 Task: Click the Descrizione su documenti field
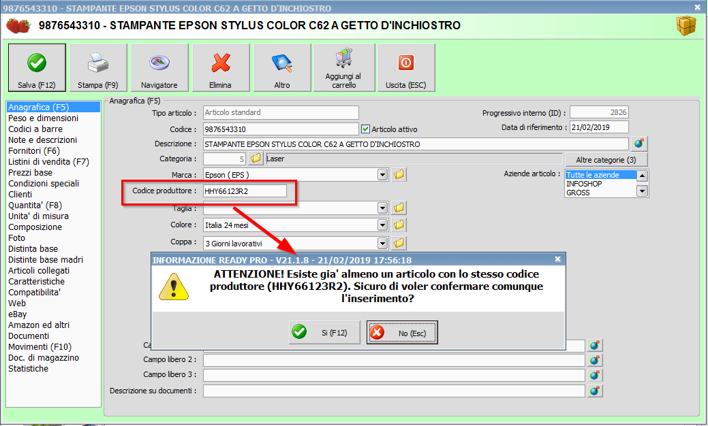[394, 391]
